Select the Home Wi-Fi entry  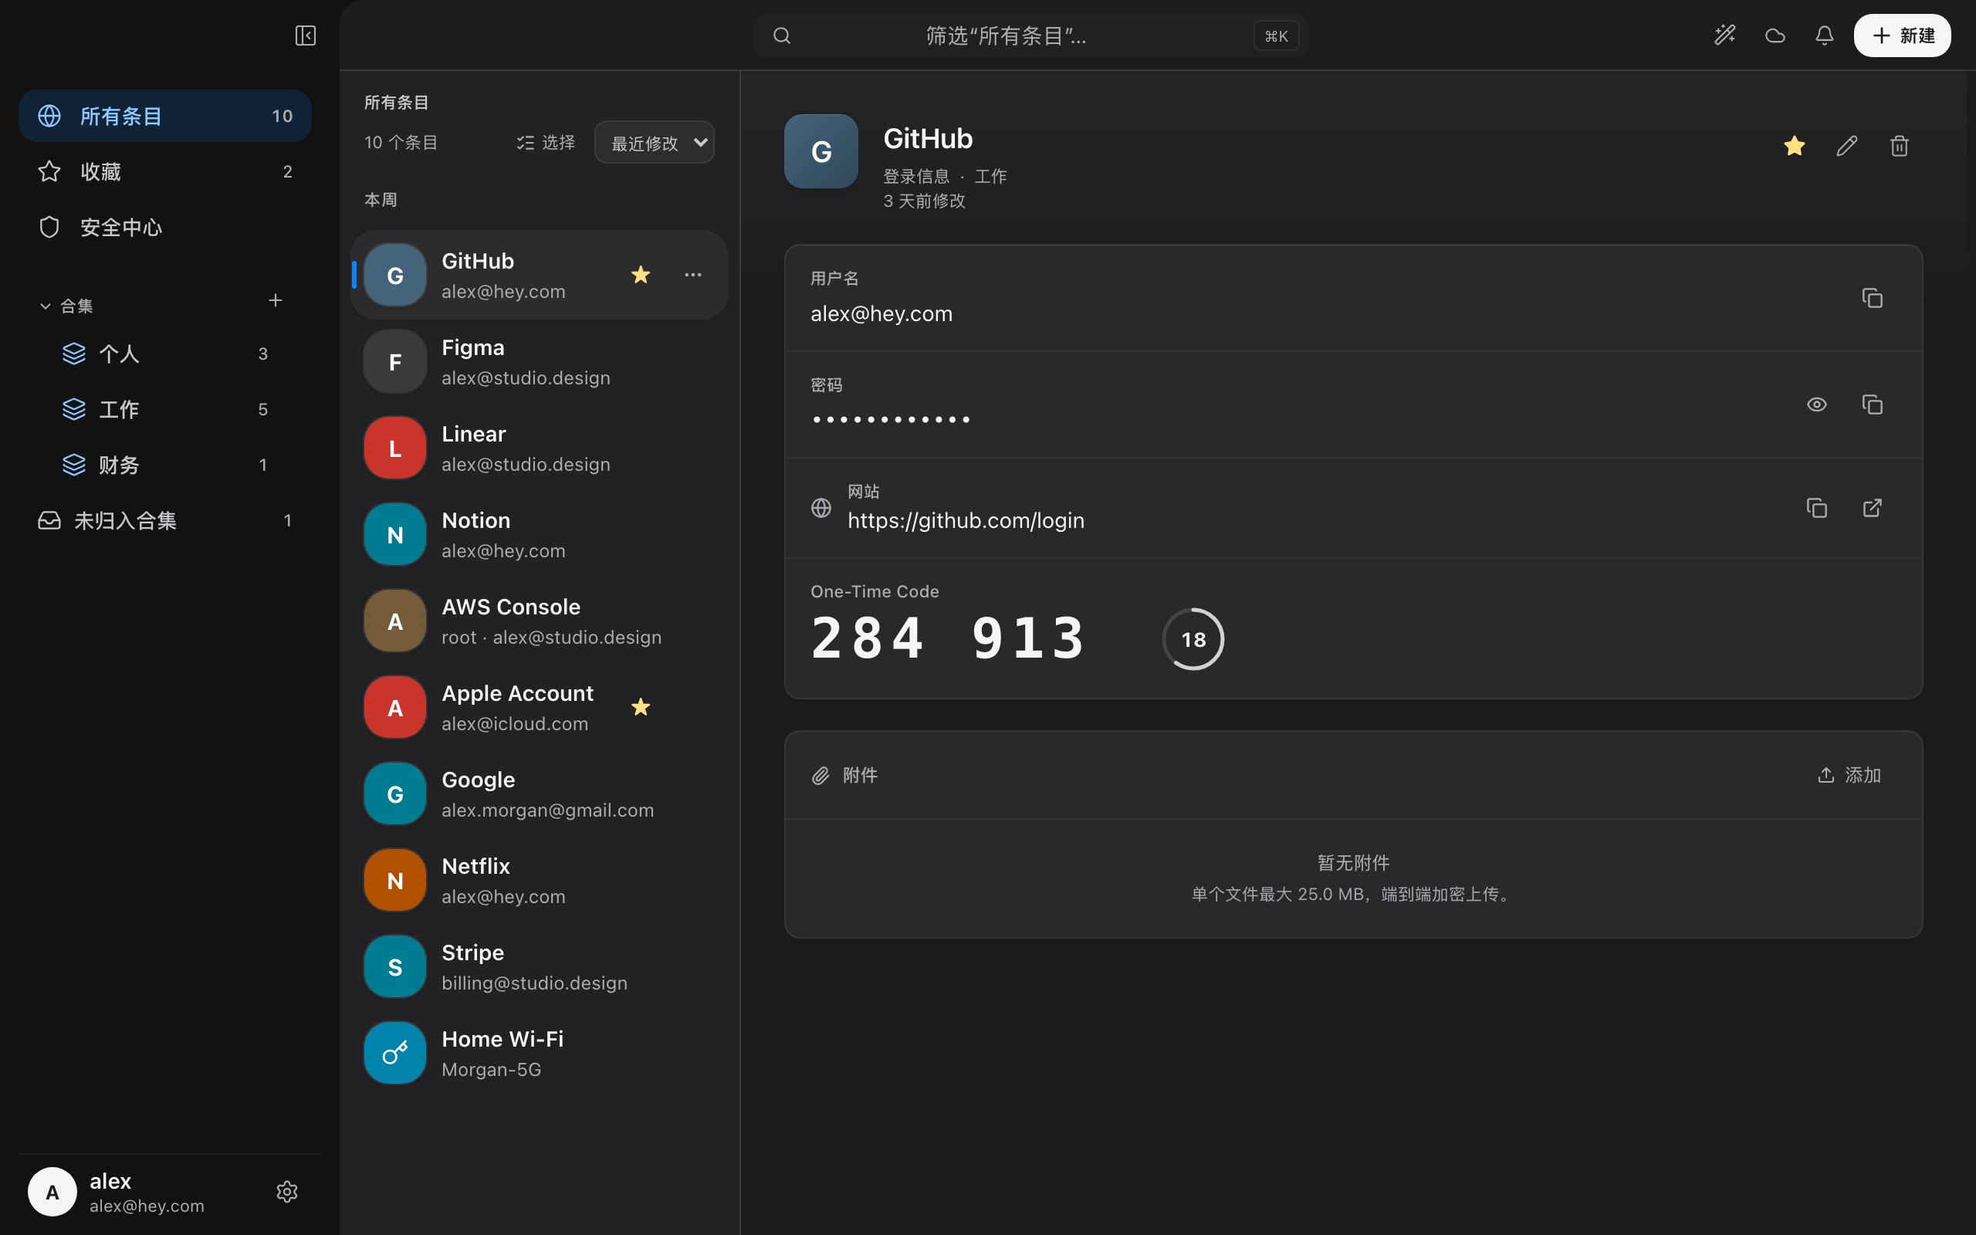539,1053
